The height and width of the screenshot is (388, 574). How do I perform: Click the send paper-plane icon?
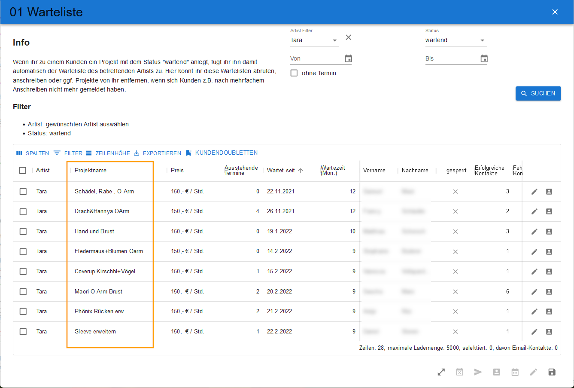point(478,372)
